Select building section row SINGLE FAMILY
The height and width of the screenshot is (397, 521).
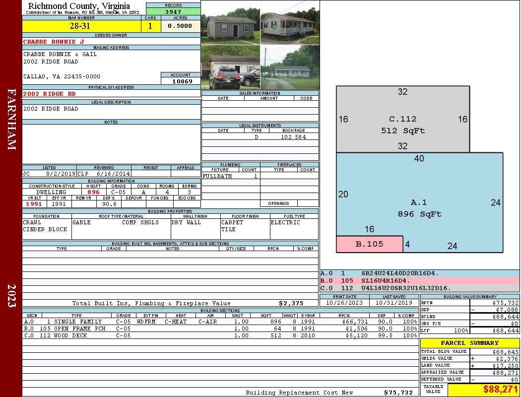(x=220, y=322)
